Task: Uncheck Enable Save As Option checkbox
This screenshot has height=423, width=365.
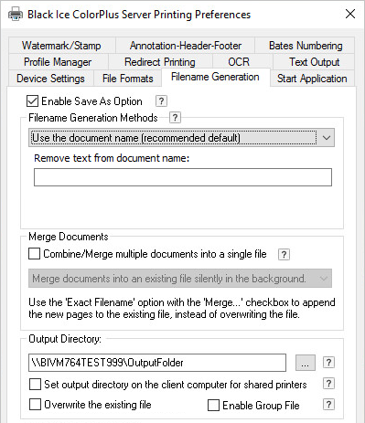Action: point(32,101)
